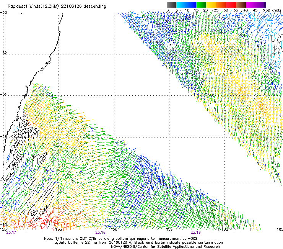Click the '-32' latitude label
The height and width of the screenshot is (249, 283).
[3, 53]
